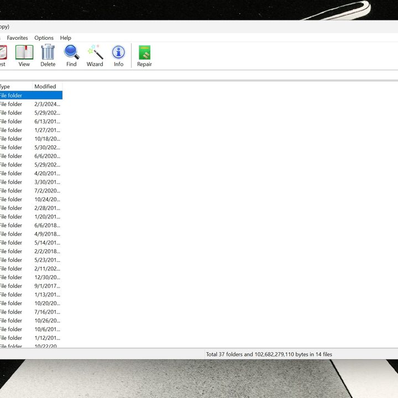This screenshot has height=398, width=398.
Task: Select the row modified 12/30/20...
Action: click(x=31, y=277)
